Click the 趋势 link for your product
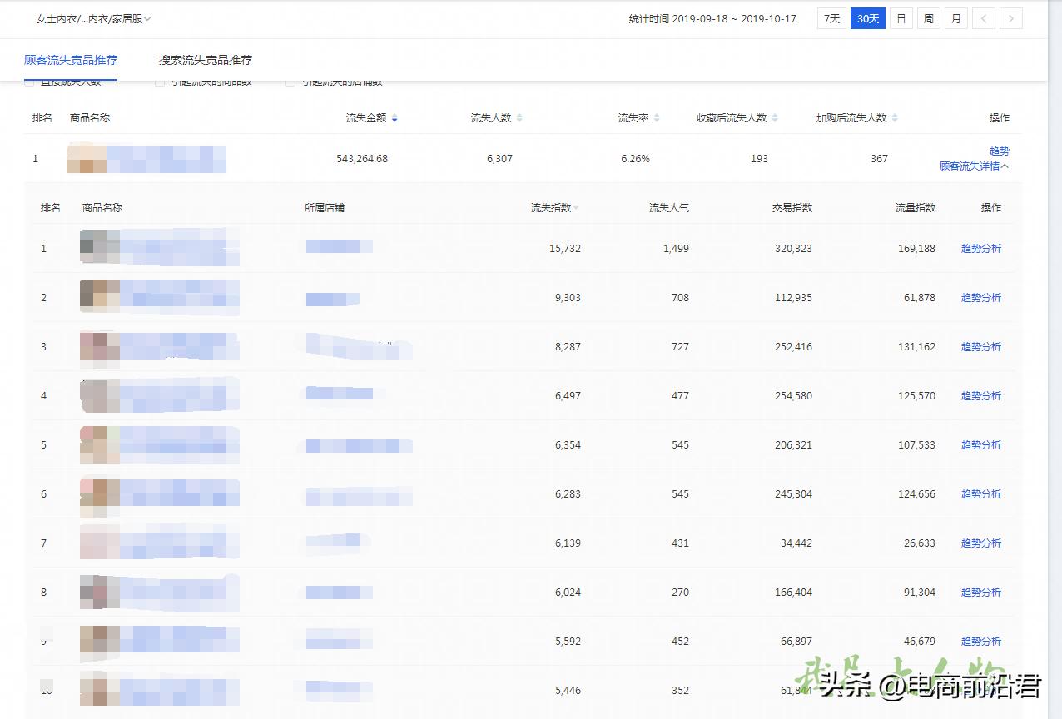The image size is (1062, 719). [x=998, y=151]
